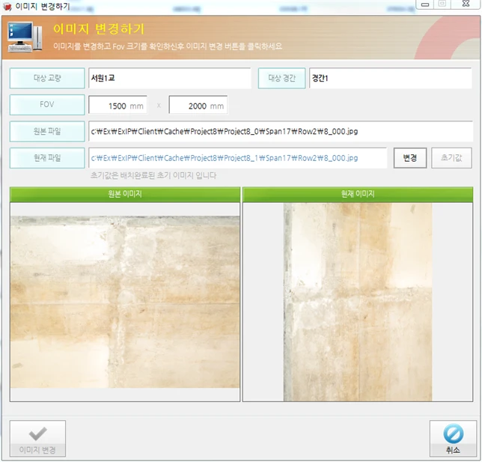Click the 현재 파일 path field
Viewport: 482px width, 462px height.
(x=237, y=158)
